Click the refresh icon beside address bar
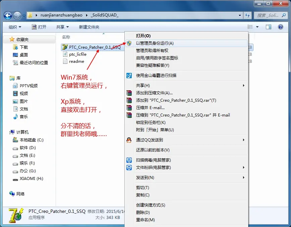 coord(247,15)
